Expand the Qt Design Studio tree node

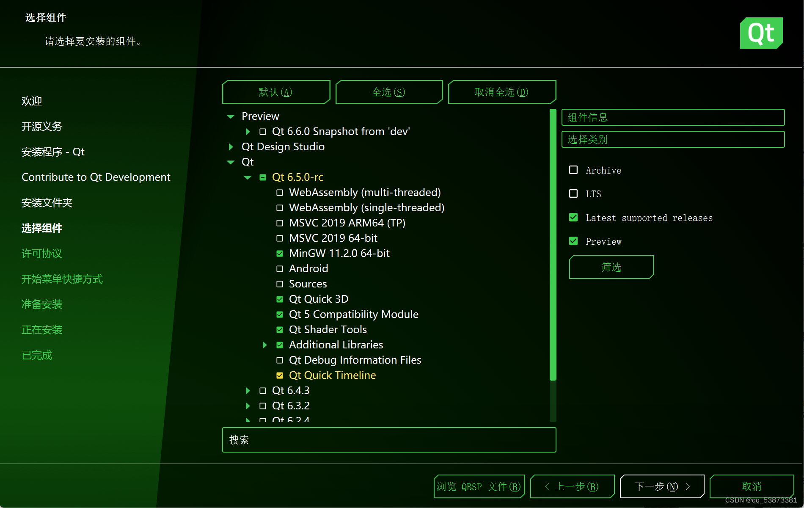pos(231,147)
